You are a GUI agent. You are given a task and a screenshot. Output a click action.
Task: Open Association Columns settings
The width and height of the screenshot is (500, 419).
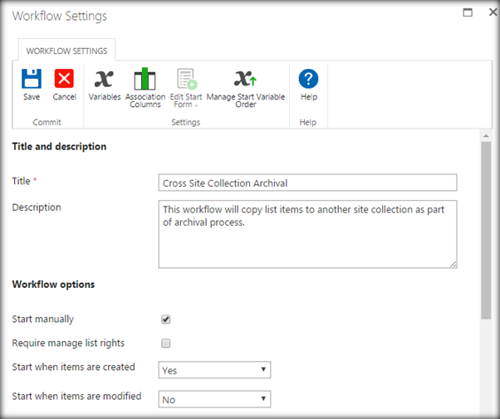[145, 79]
